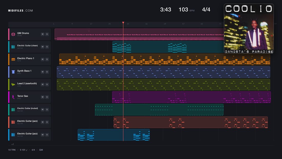
Task: Click the Gangsta's Paradise album cover
Action: (x=249, y=29)
